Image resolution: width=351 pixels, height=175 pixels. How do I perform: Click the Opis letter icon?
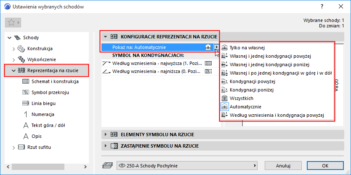point(26,136)
